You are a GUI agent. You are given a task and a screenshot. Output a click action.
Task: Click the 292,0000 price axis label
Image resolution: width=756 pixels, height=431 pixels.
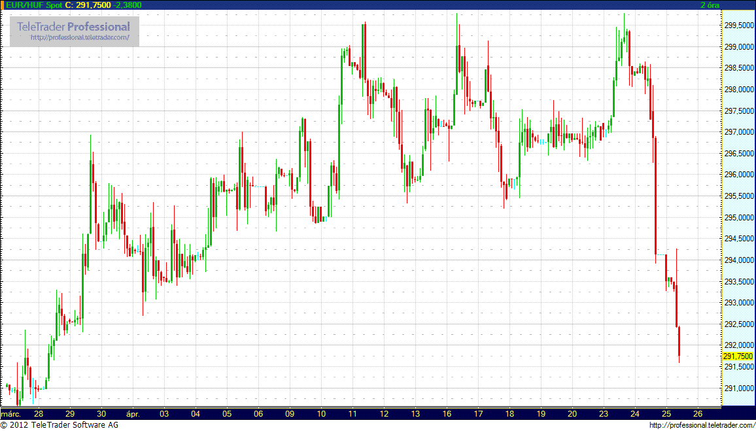(x=740, y=345)
